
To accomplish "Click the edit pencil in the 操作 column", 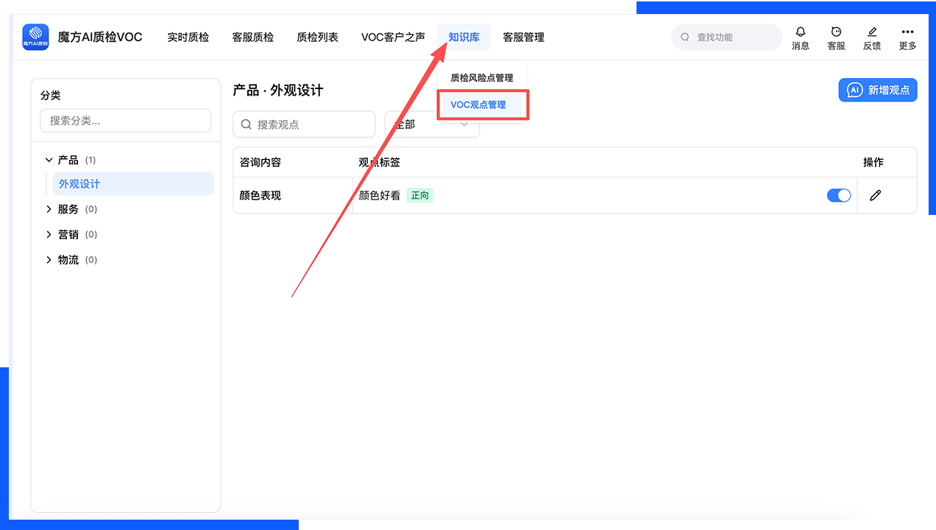I will coord(875,195).
